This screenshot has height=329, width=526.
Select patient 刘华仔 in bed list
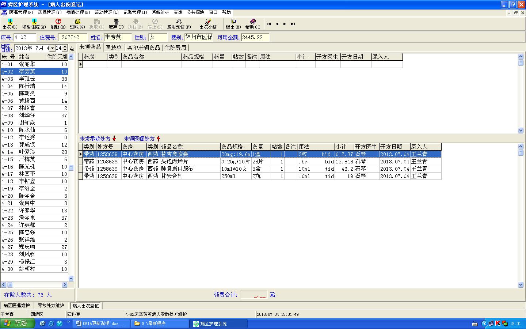pyautogui.click(x=34, y=116)
